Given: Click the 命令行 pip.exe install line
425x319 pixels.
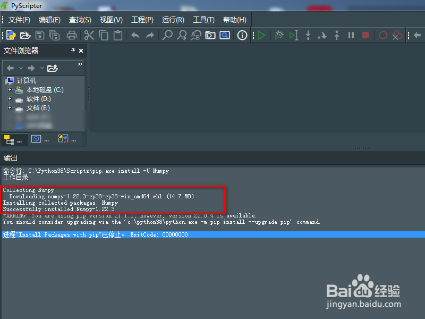Looking at the screenshot, I should tap(86, 171).
